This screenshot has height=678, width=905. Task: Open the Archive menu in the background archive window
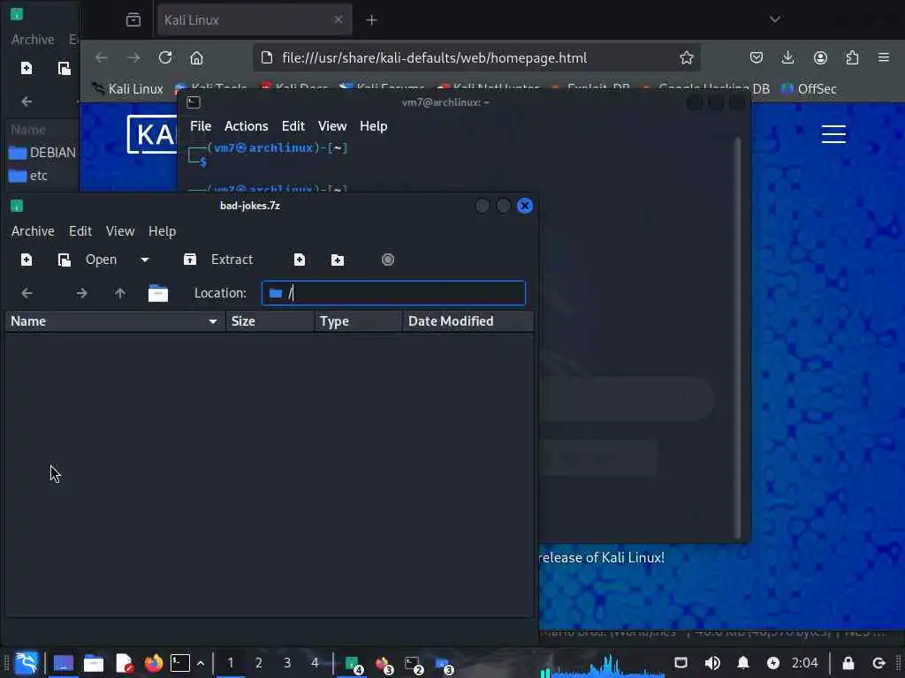(33, 40)
